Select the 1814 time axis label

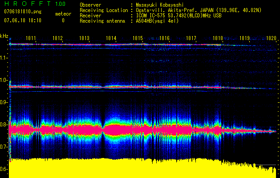click(111, 39)
